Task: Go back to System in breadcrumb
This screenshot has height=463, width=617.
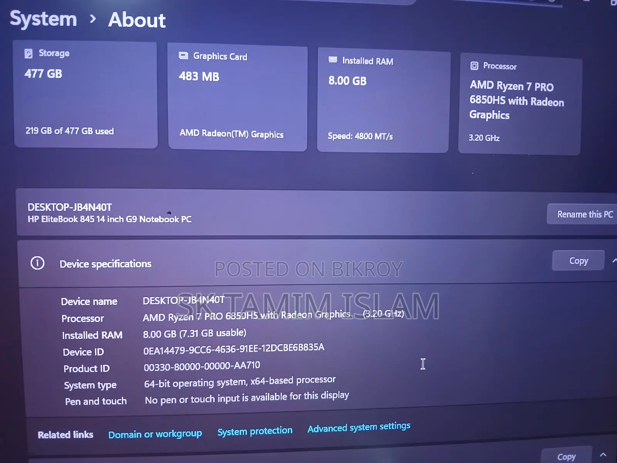Action: click(44, 19)
